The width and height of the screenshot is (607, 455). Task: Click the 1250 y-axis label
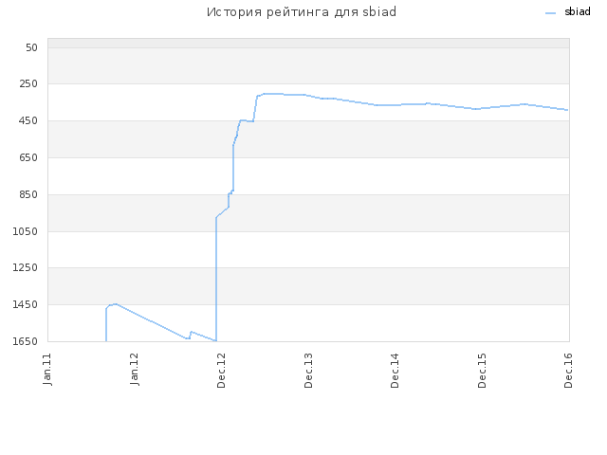tap(26, 267)
